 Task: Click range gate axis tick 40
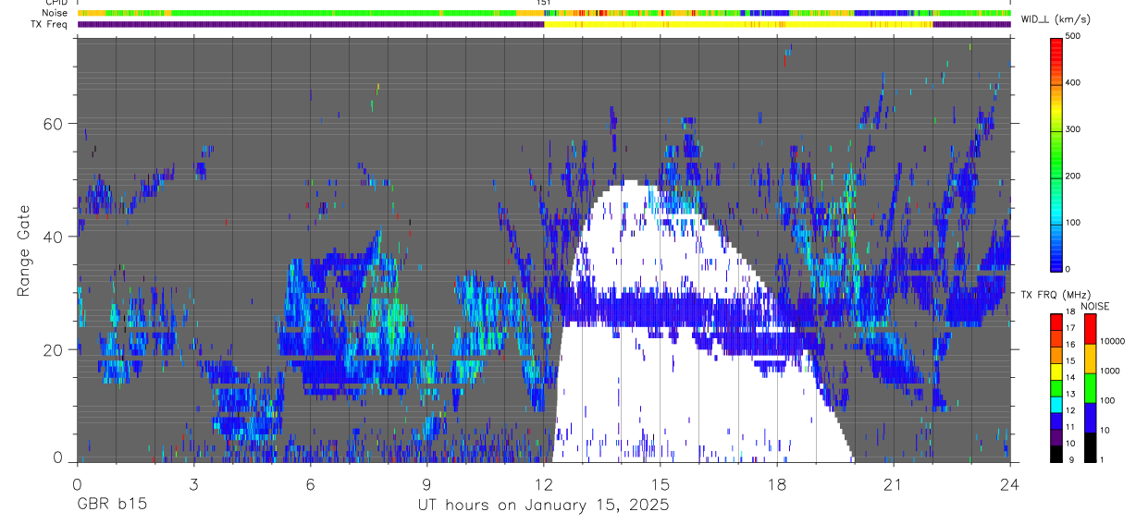[x=54, y=237]
